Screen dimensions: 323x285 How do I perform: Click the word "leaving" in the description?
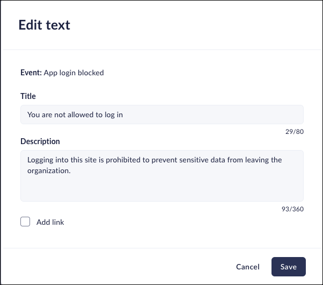pos(256,160)
